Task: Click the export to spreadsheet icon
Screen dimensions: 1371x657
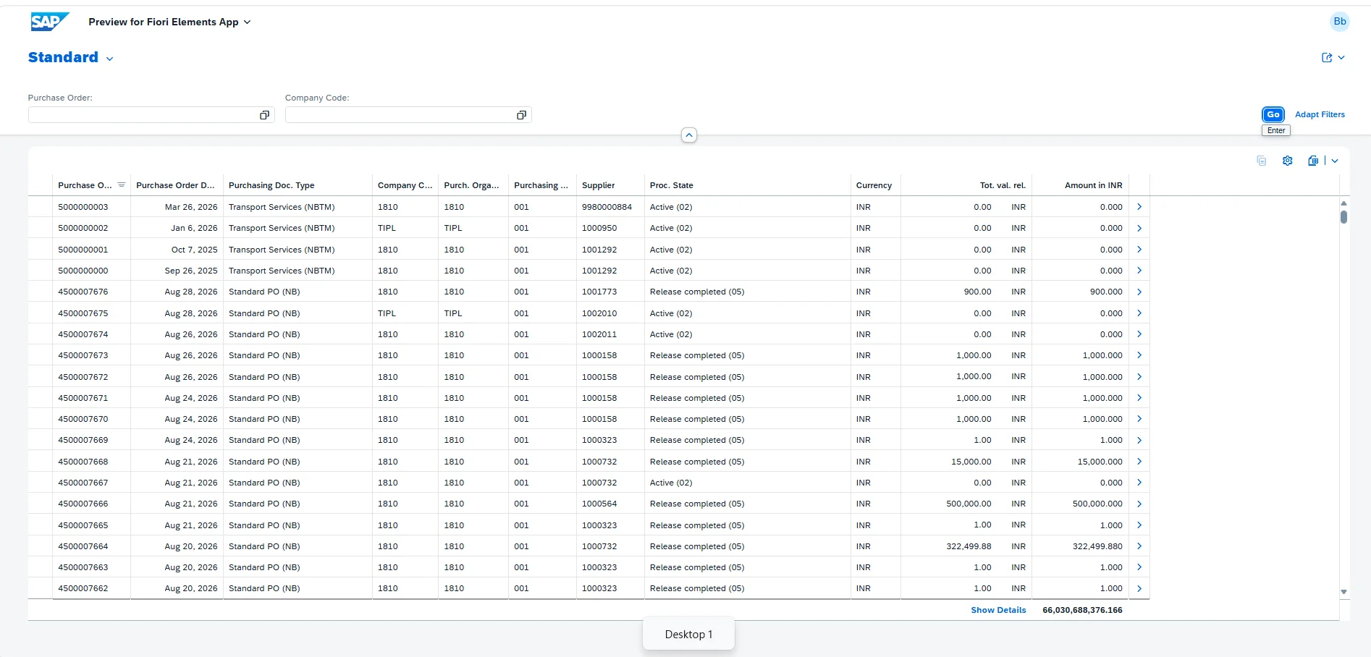Action: 1313,161
